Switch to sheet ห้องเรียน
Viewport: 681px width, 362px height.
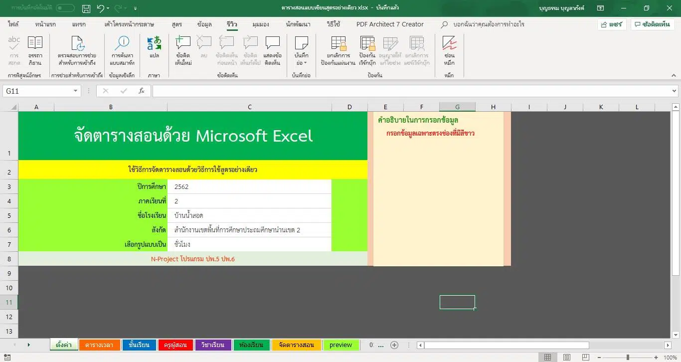[x=251, y=345]
